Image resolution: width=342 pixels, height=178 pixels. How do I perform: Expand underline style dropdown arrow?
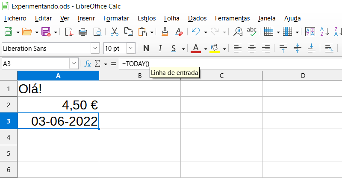183,49
